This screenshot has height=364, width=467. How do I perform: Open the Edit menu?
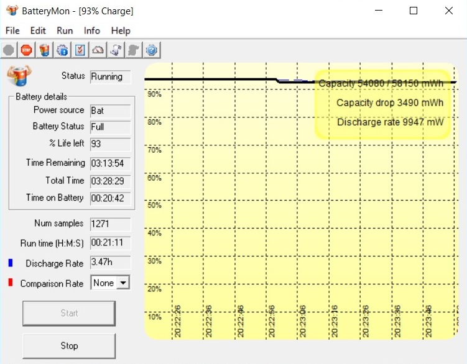[x=38, y=30]
